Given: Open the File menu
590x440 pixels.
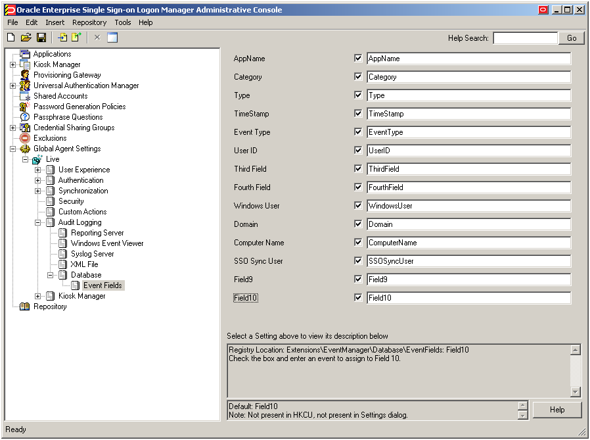Looking at the screenshot, I should click(12, 22).
